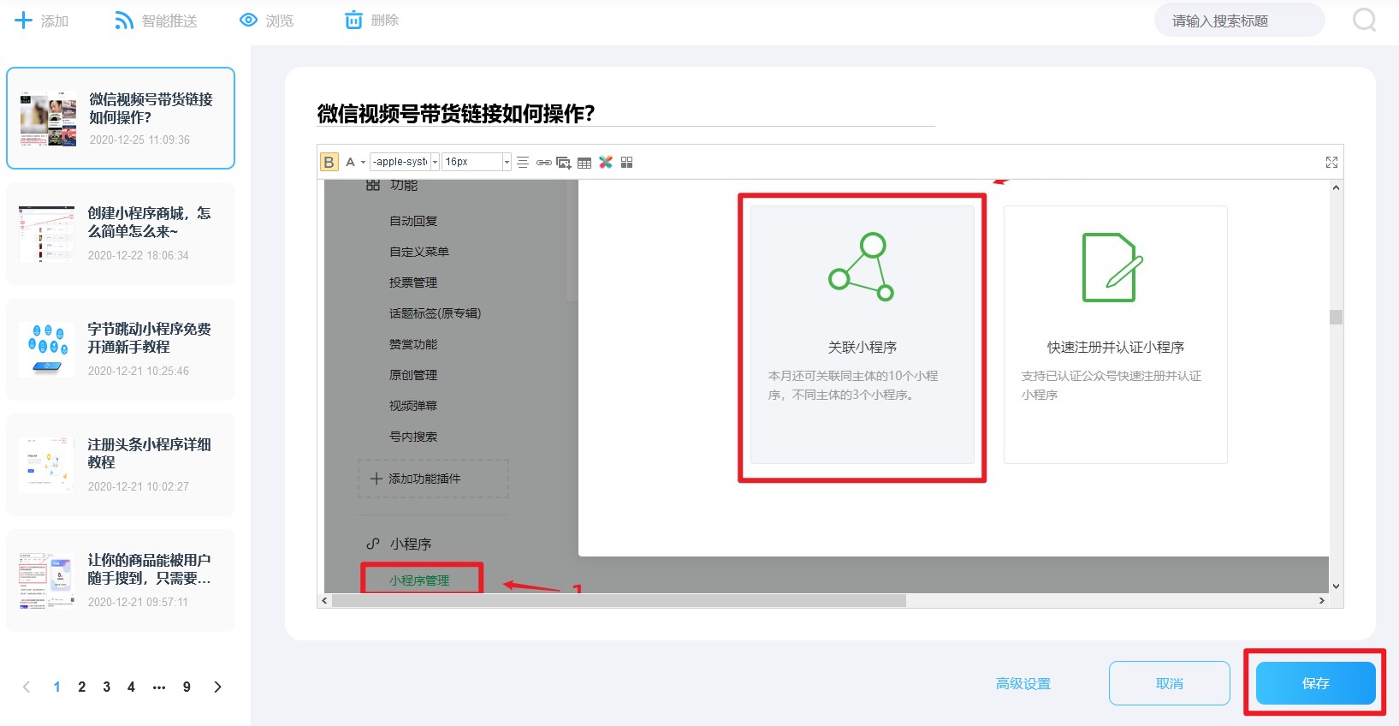This screenshot has width=1399, height=726.
Task: Click 原创管理 in editor content
Action: coord(413,375)
